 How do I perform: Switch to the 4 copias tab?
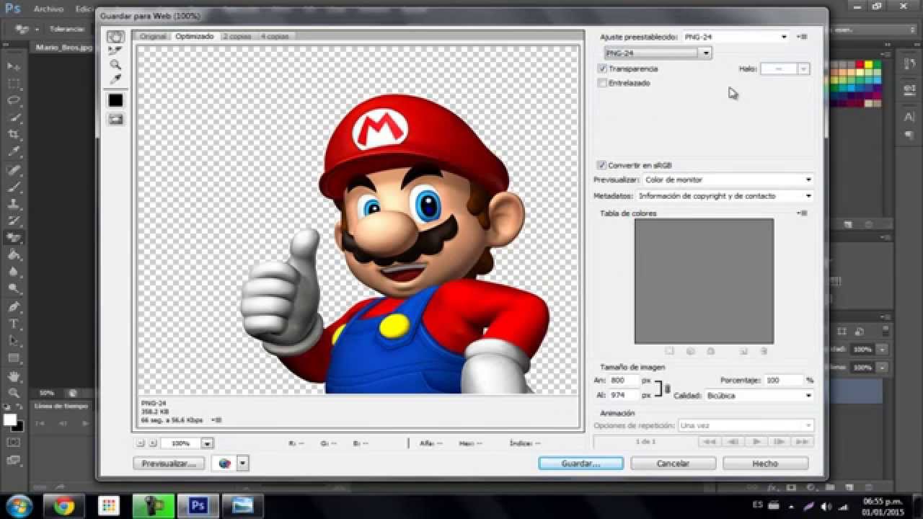point(275,36)
